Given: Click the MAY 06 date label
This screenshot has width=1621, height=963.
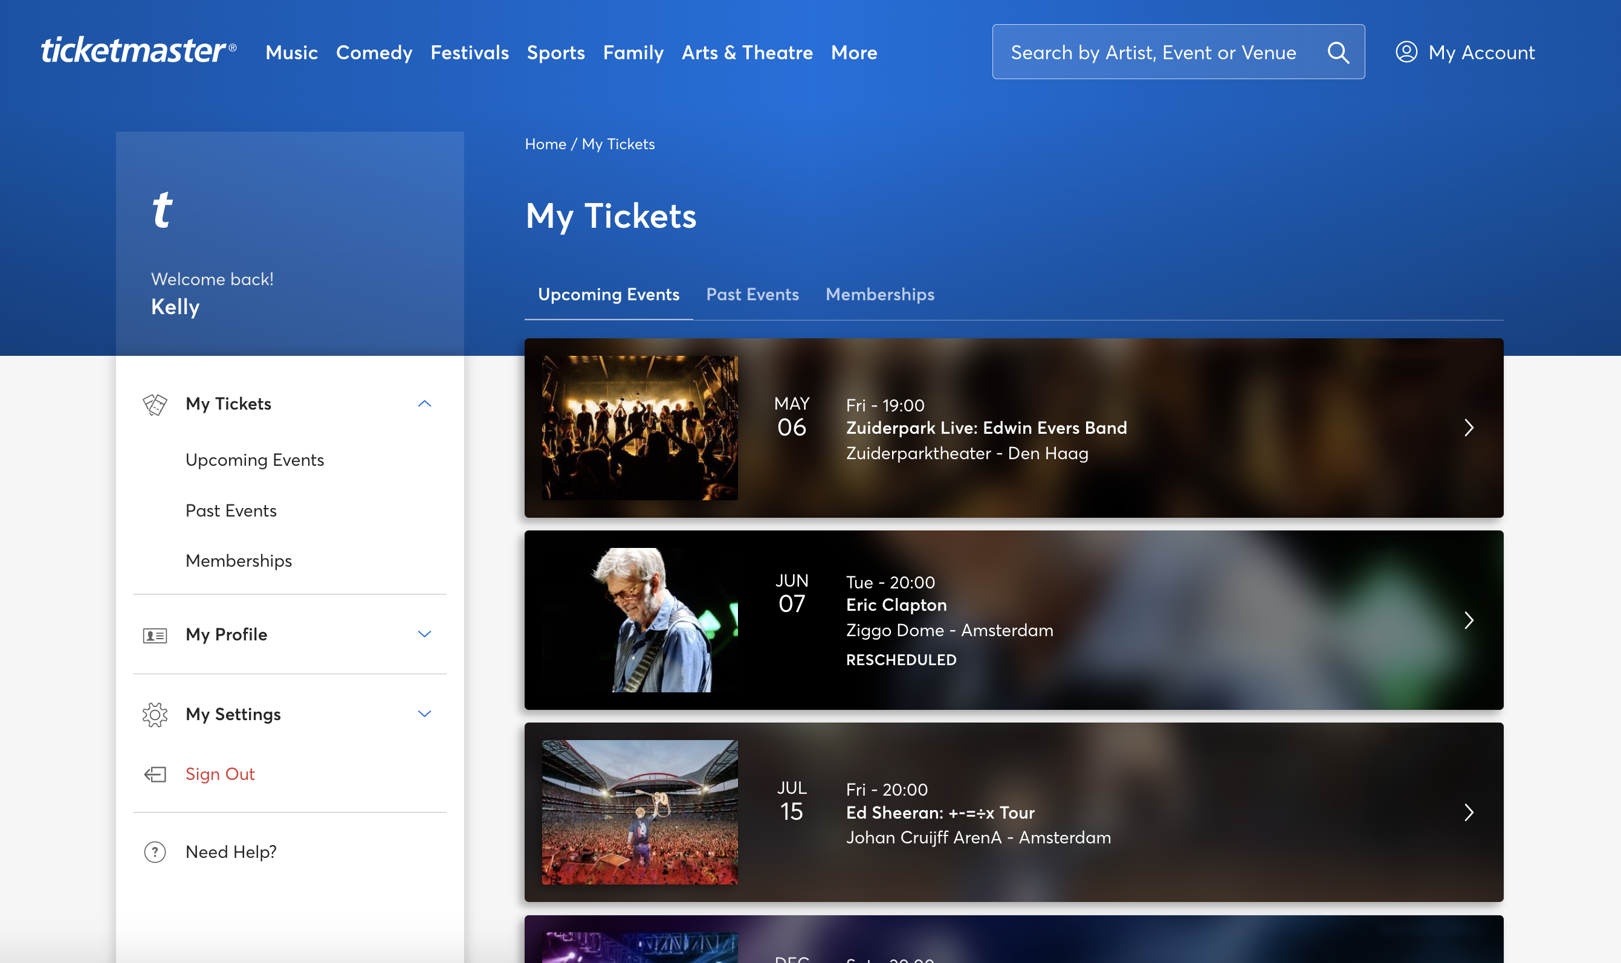Looking at the screenshot, I should pyautogui.click(x=791, y=418).
